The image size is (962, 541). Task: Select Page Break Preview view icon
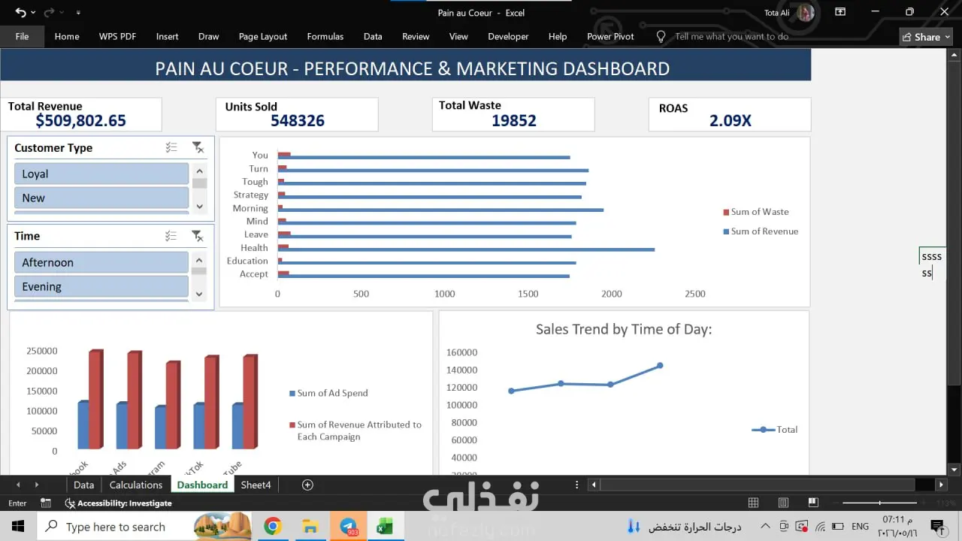pos(813,503)
